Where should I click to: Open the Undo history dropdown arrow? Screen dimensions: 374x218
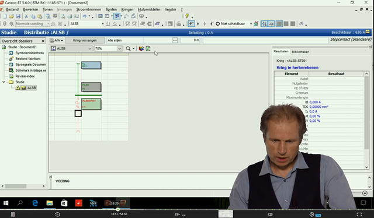89,16
